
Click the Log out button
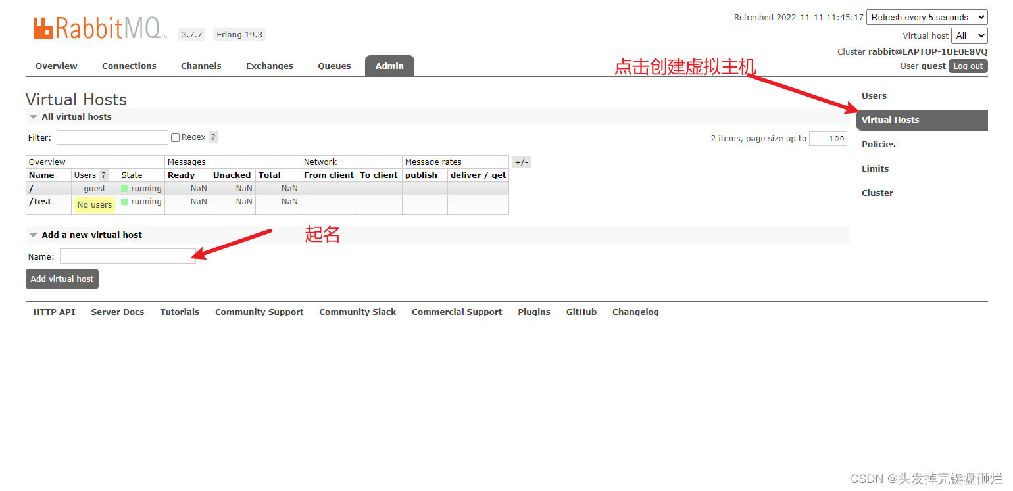click(968, 66)
